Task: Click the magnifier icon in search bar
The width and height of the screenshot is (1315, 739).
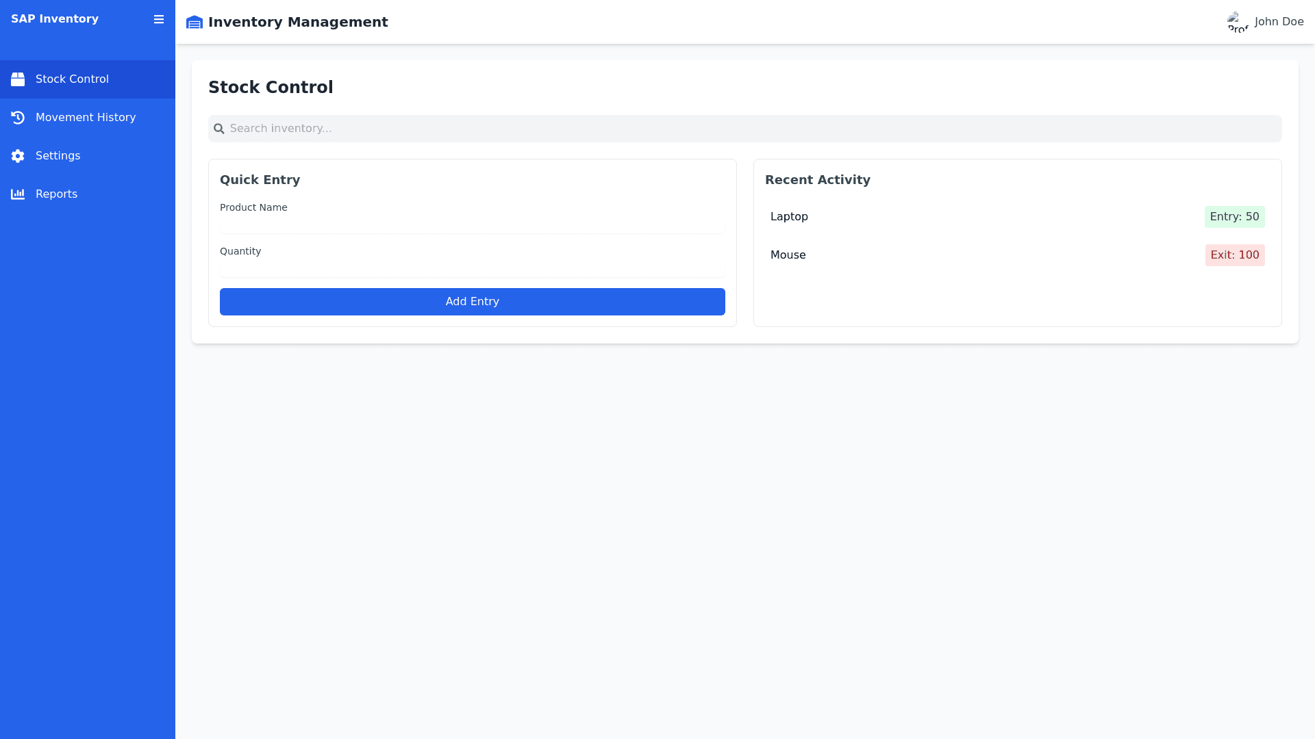Action: [219, 129]
